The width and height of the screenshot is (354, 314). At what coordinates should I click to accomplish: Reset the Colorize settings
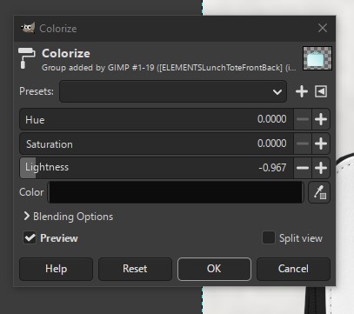(135, 269)
